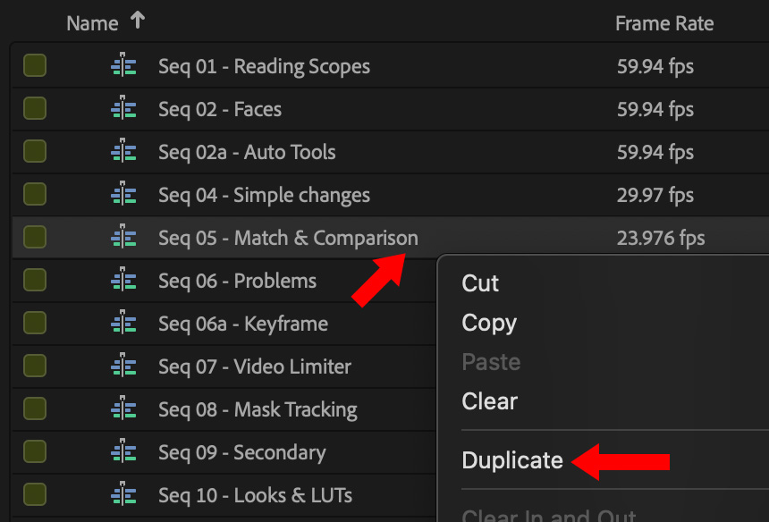Viewport: 769px width, 522px height.
Task: Click the sequence icon beside Seq 10 - Looks & LUTs
Action: click(x=123, y=495)
